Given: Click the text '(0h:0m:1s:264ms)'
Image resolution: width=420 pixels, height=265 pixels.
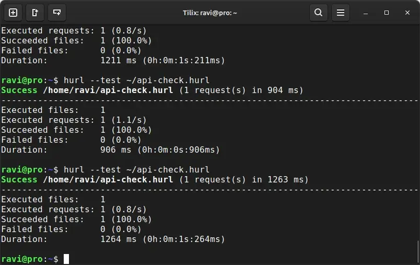Looking at the screenshot, I should tap(183, 239).
